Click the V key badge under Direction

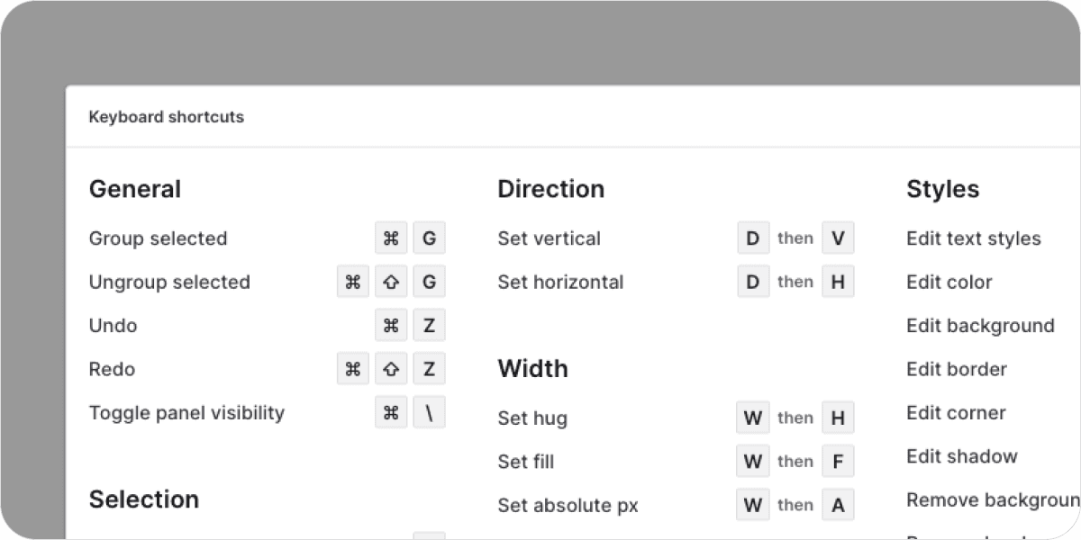[838, 238]
